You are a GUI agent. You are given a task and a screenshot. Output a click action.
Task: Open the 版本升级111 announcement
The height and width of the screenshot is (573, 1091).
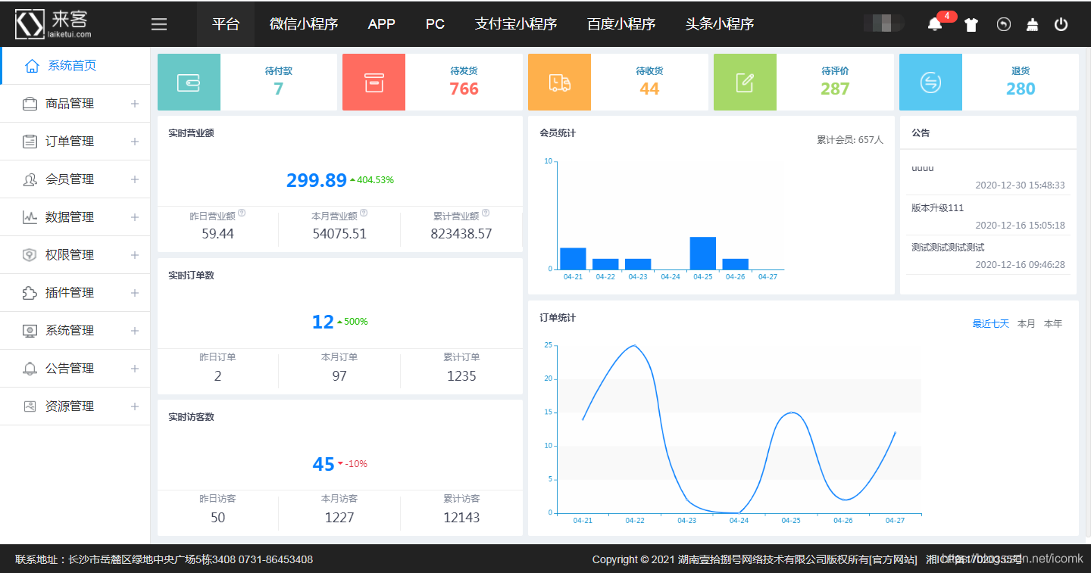pyautogui.click(x=938, y=208)
